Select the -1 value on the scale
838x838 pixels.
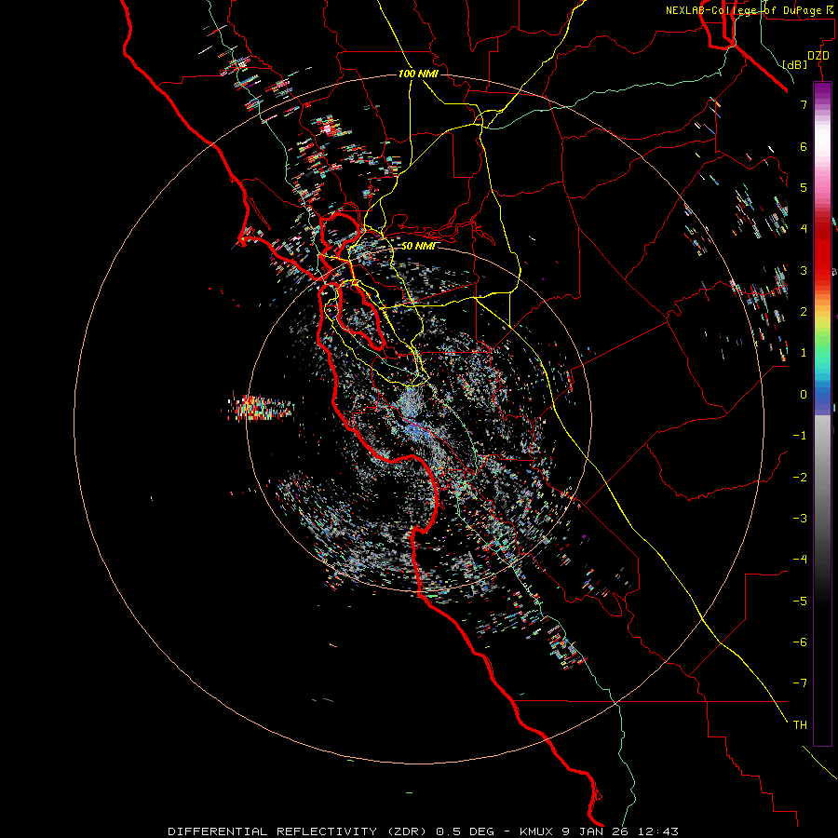[800, 436]
